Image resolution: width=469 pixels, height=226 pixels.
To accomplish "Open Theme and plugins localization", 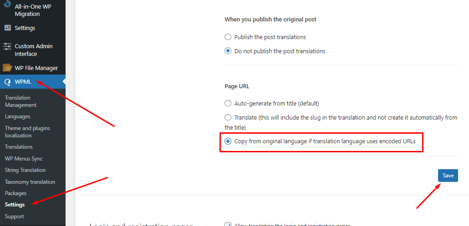I will coord(27,132).
